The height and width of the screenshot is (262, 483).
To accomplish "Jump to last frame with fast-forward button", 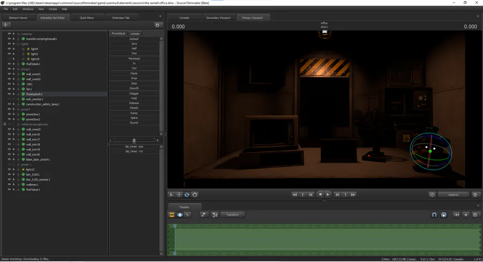I will pos(353,194).
